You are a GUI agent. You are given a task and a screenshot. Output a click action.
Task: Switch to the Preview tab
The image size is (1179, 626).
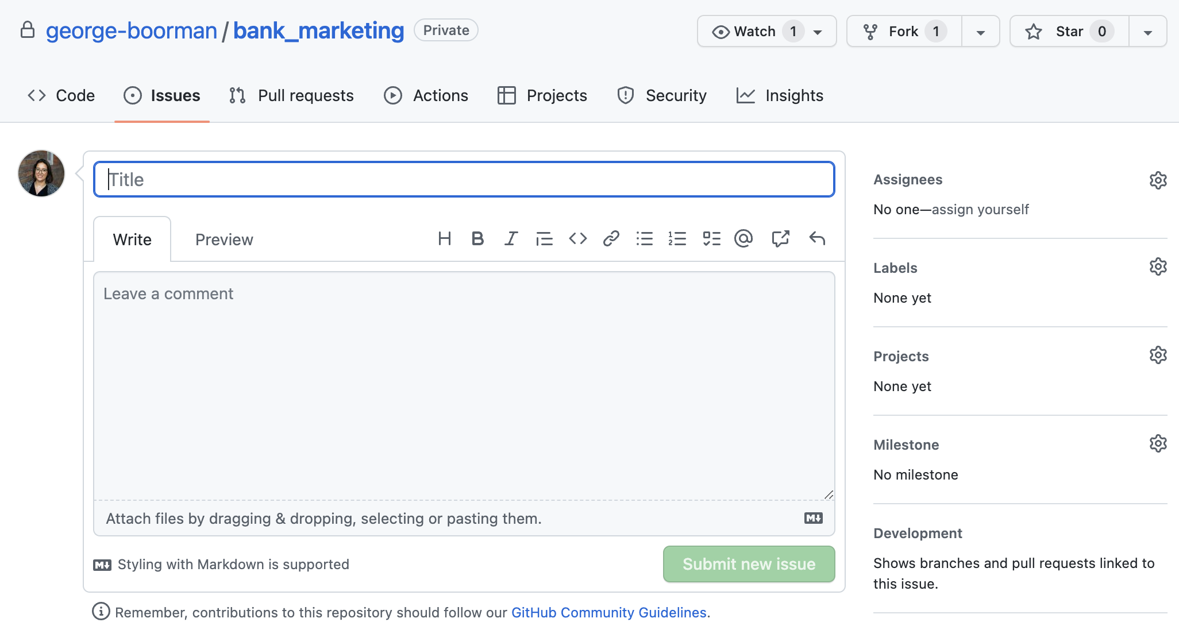(224, 239)
